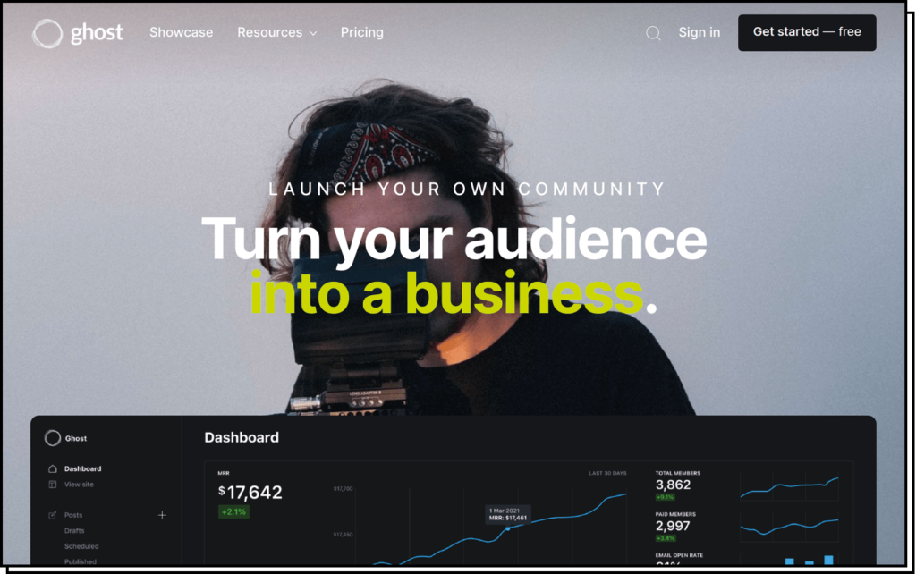916x574 pixels.
Task: Expand the Resources dropdown chevron
Action: tap(313, 33)
